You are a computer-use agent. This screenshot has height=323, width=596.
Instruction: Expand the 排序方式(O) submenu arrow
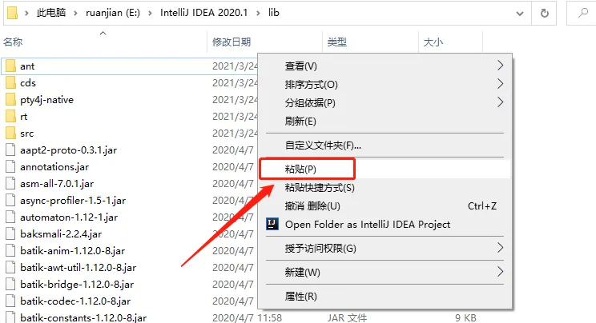(x=501, y=84)
